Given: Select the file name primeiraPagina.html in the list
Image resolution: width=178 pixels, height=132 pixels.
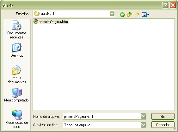Looking at the screenshot, I should pyautogui.click(x=53, y=22).
